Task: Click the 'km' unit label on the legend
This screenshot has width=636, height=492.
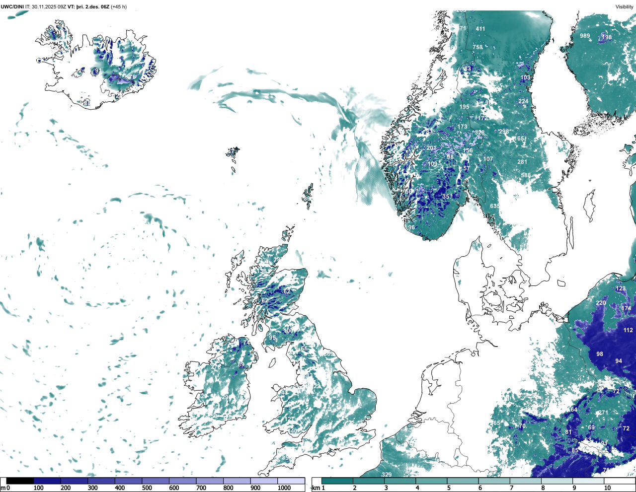Action: (x=315, y=488)
